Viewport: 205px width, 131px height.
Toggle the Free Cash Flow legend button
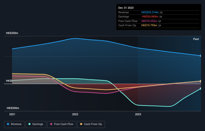pyautogui.click(x=62, y=124)
